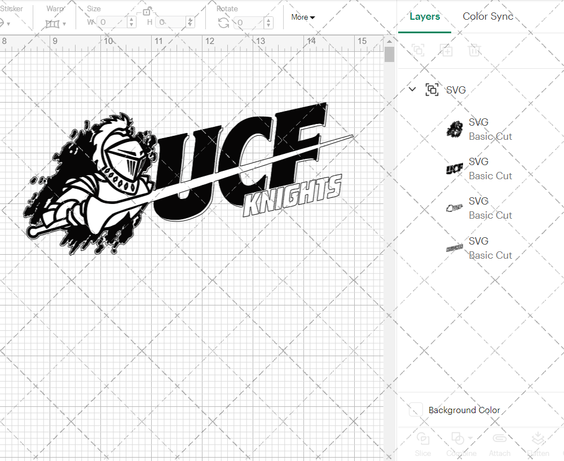Click the Sticker label in the toolbar

(x=12, y=8)
